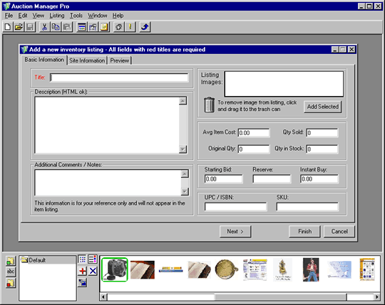Click the yellow notes toolbar icon
The height and width of the screenshot is (305, 385).
(104, 27)
